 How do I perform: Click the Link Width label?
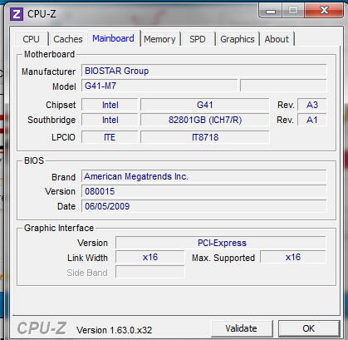[87, 258]
